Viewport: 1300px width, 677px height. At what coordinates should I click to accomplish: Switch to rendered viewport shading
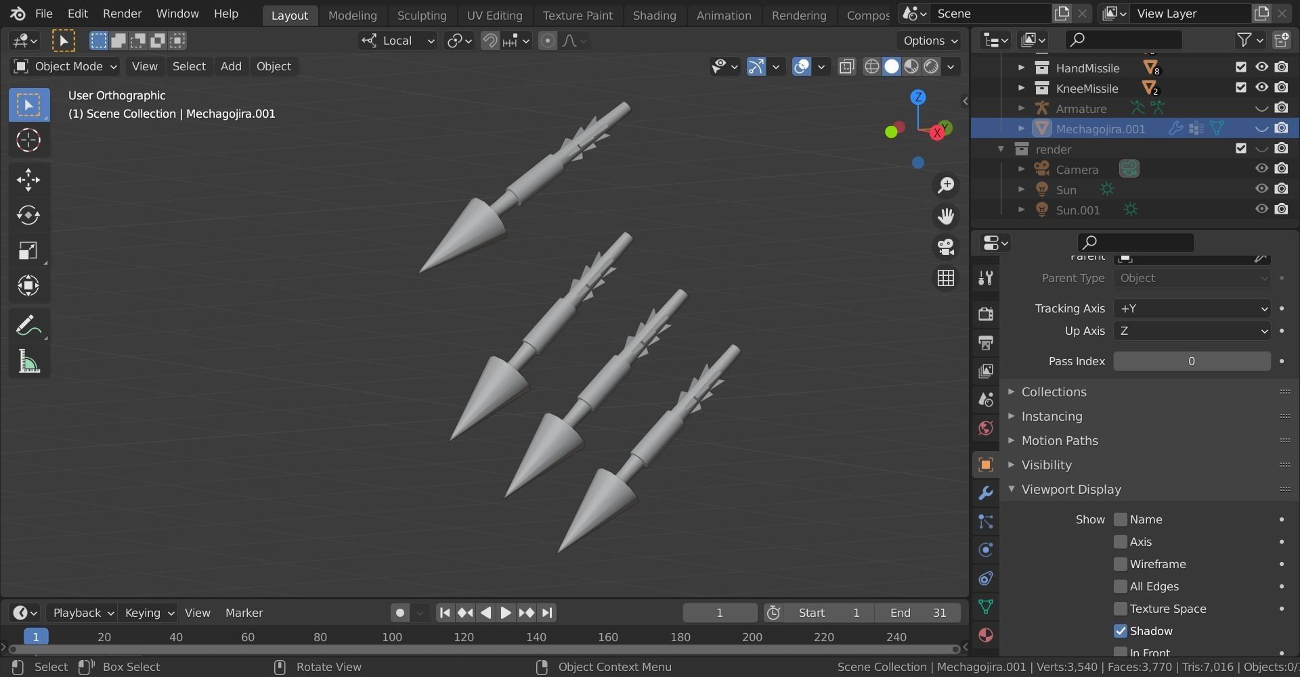click(932, 66)
